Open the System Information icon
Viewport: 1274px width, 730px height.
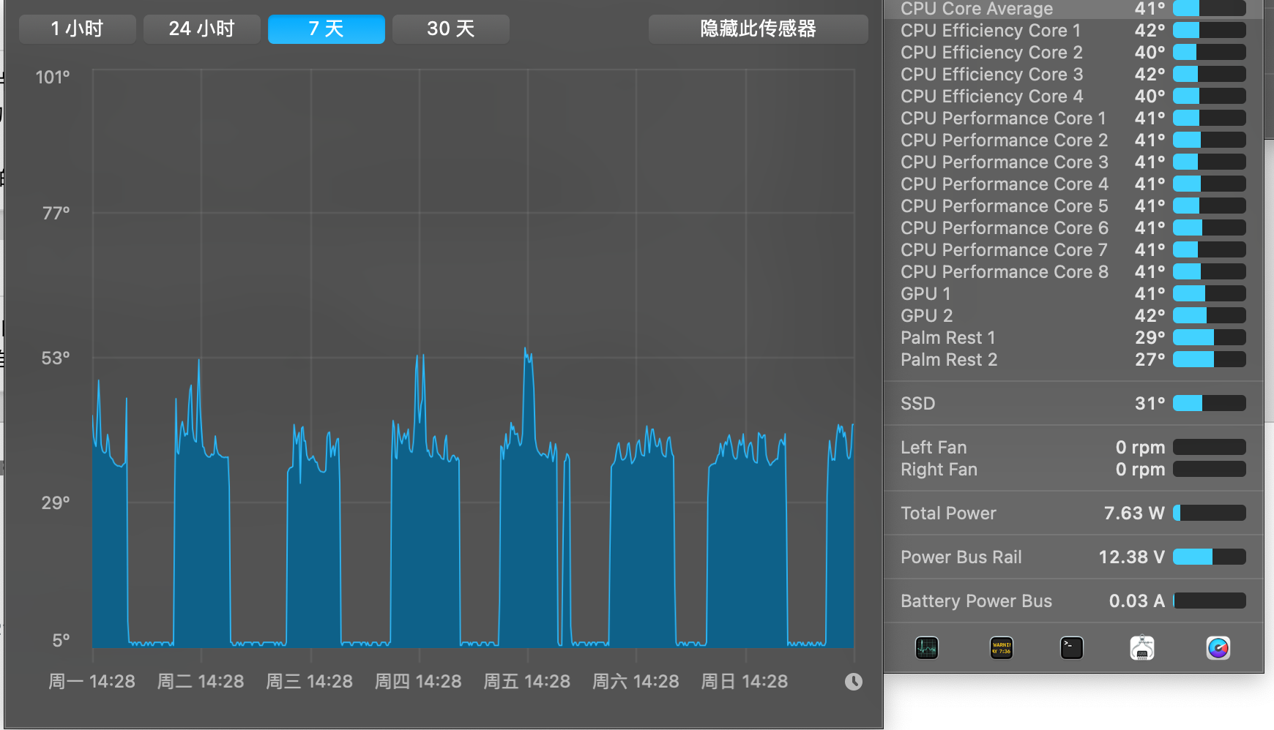(1141, 648)
